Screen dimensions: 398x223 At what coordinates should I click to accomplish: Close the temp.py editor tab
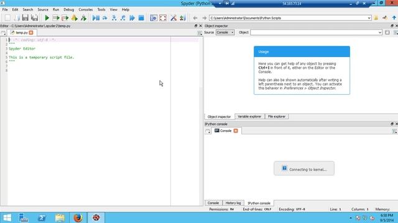[31, 33]
